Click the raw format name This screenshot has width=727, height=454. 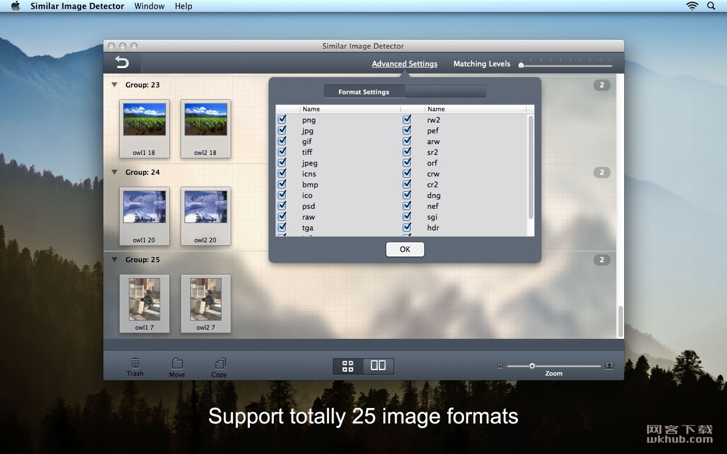[x=308, y=217]
